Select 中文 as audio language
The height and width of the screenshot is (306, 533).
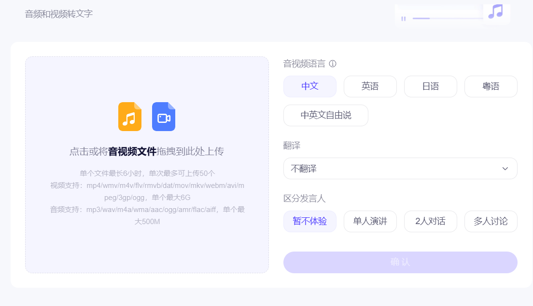pos(310,86)
